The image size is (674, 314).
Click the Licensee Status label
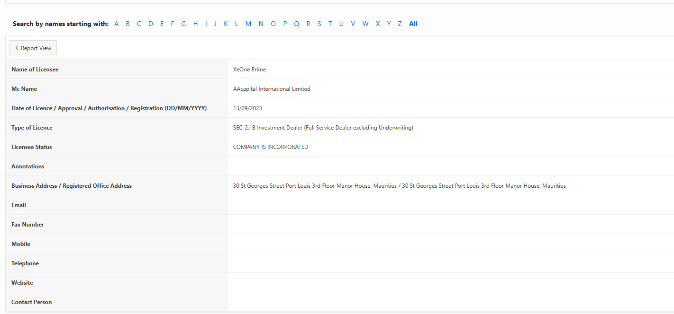click(x=32, y=147)
